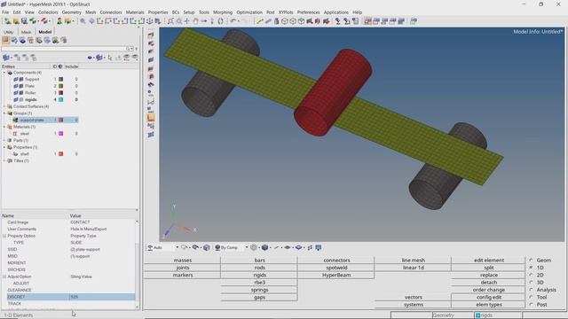Select the Post page radio button
Image resolution: width=568 pixels, height=319 pixels.
click(531, 305)
